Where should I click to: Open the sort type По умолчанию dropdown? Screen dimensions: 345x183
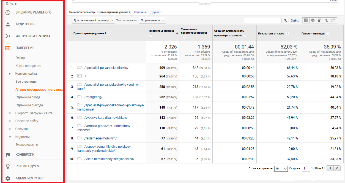pos(152,20)
